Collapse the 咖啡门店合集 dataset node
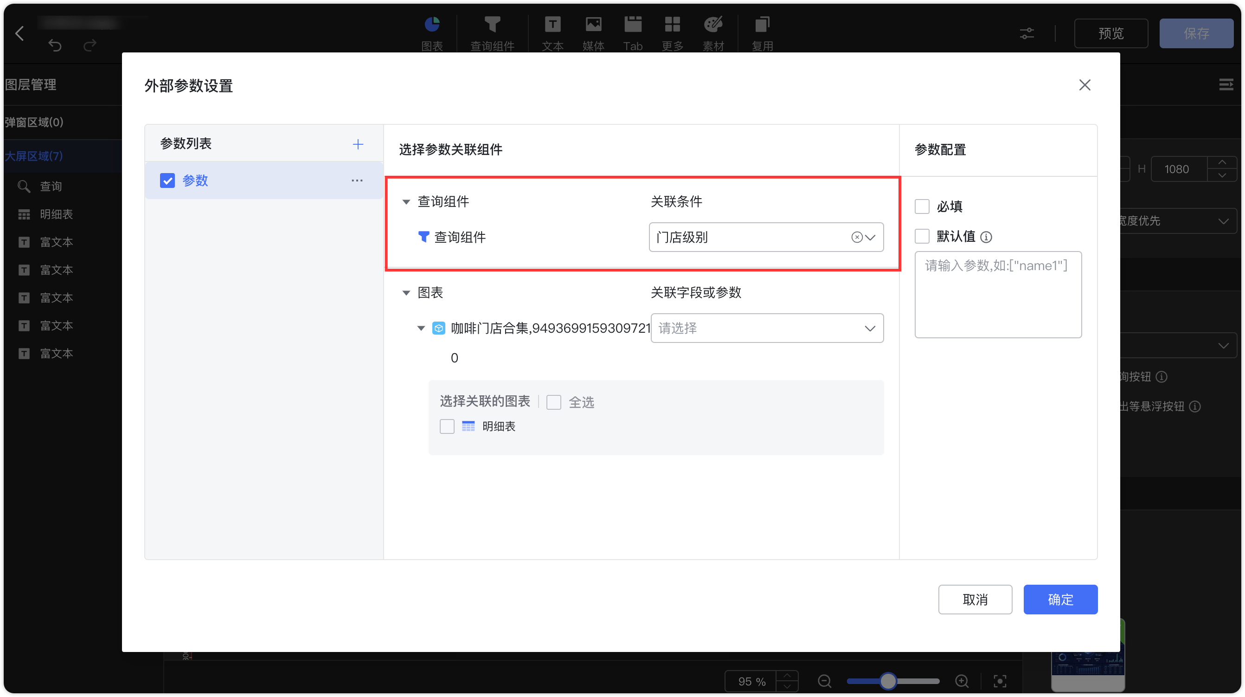This screenshot has width=1245, height=697. [420, 328]
